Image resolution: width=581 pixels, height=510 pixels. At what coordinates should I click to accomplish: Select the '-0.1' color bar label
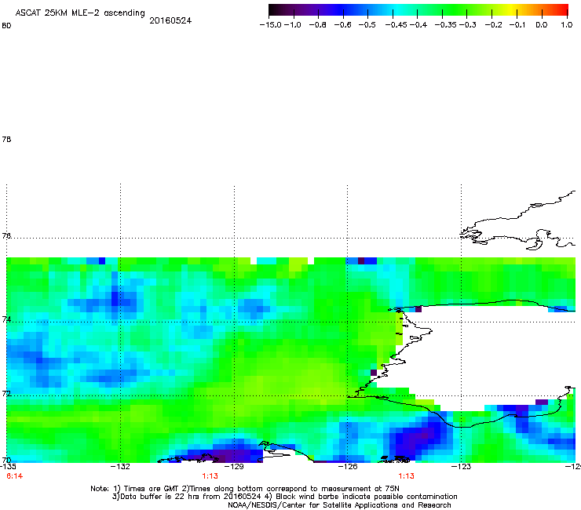[517, 25]
